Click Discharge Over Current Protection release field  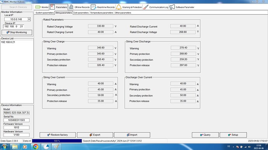(183, 101)
